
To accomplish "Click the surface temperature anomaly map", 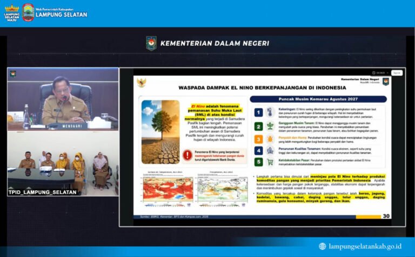I will pyautogui.click(x=168, y=189).
